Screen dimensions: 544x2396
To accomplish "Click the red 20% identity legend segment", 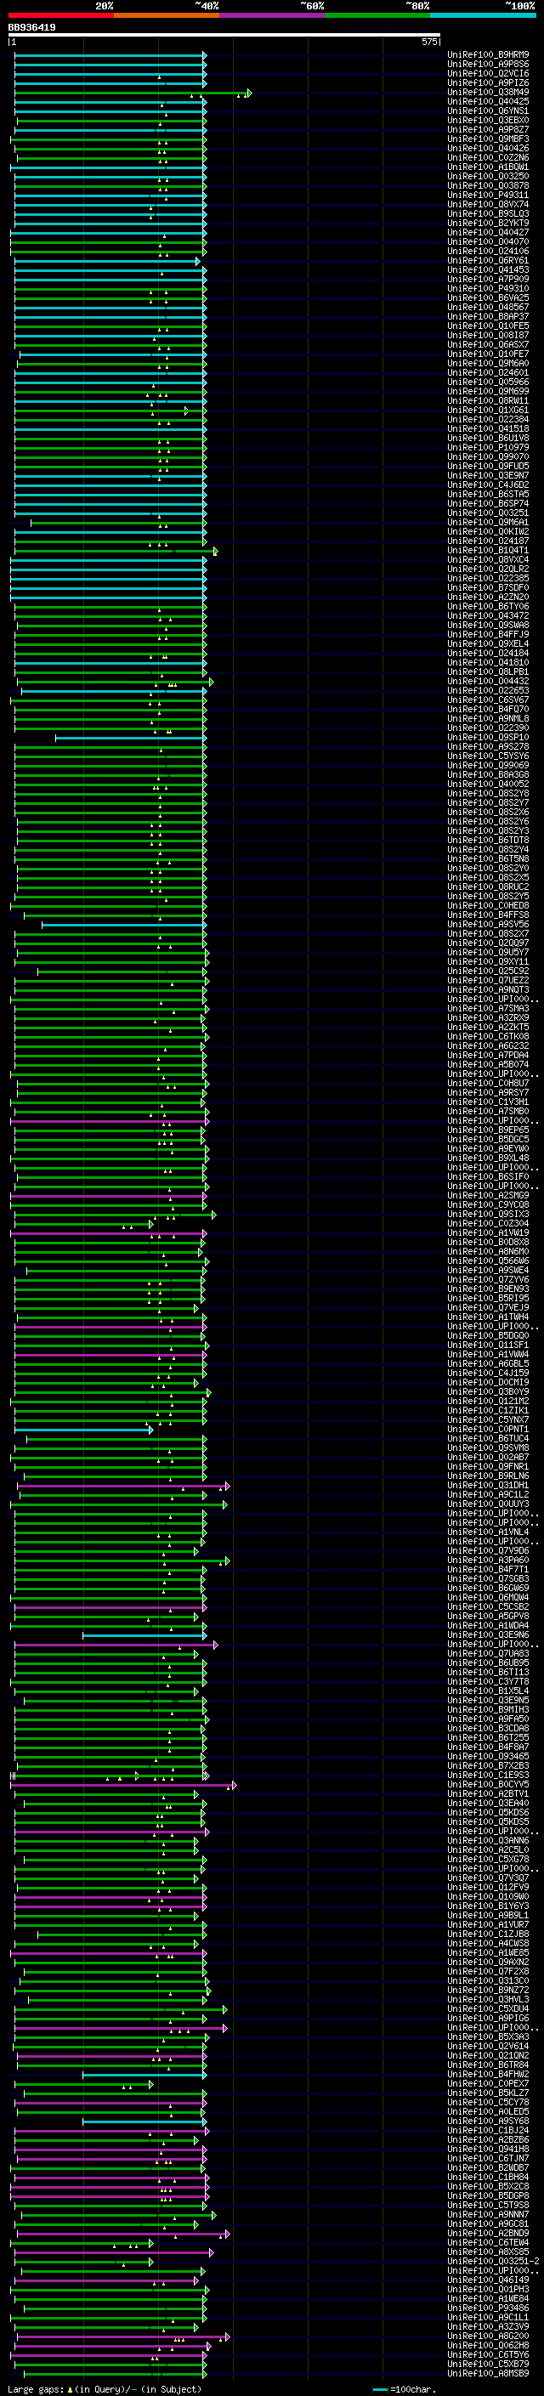I will click(x=61, y=15).
